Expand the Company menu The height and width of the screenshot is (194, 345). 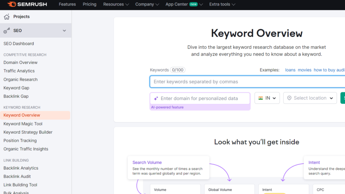coord(147,4)
